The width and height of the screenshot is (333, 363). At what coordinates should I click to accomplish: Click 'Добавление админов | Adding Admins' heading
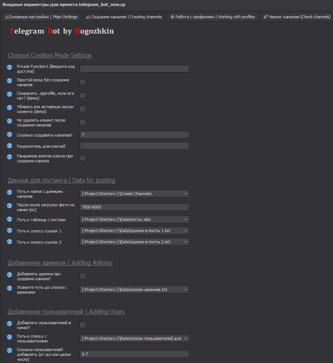coord(60,263)
